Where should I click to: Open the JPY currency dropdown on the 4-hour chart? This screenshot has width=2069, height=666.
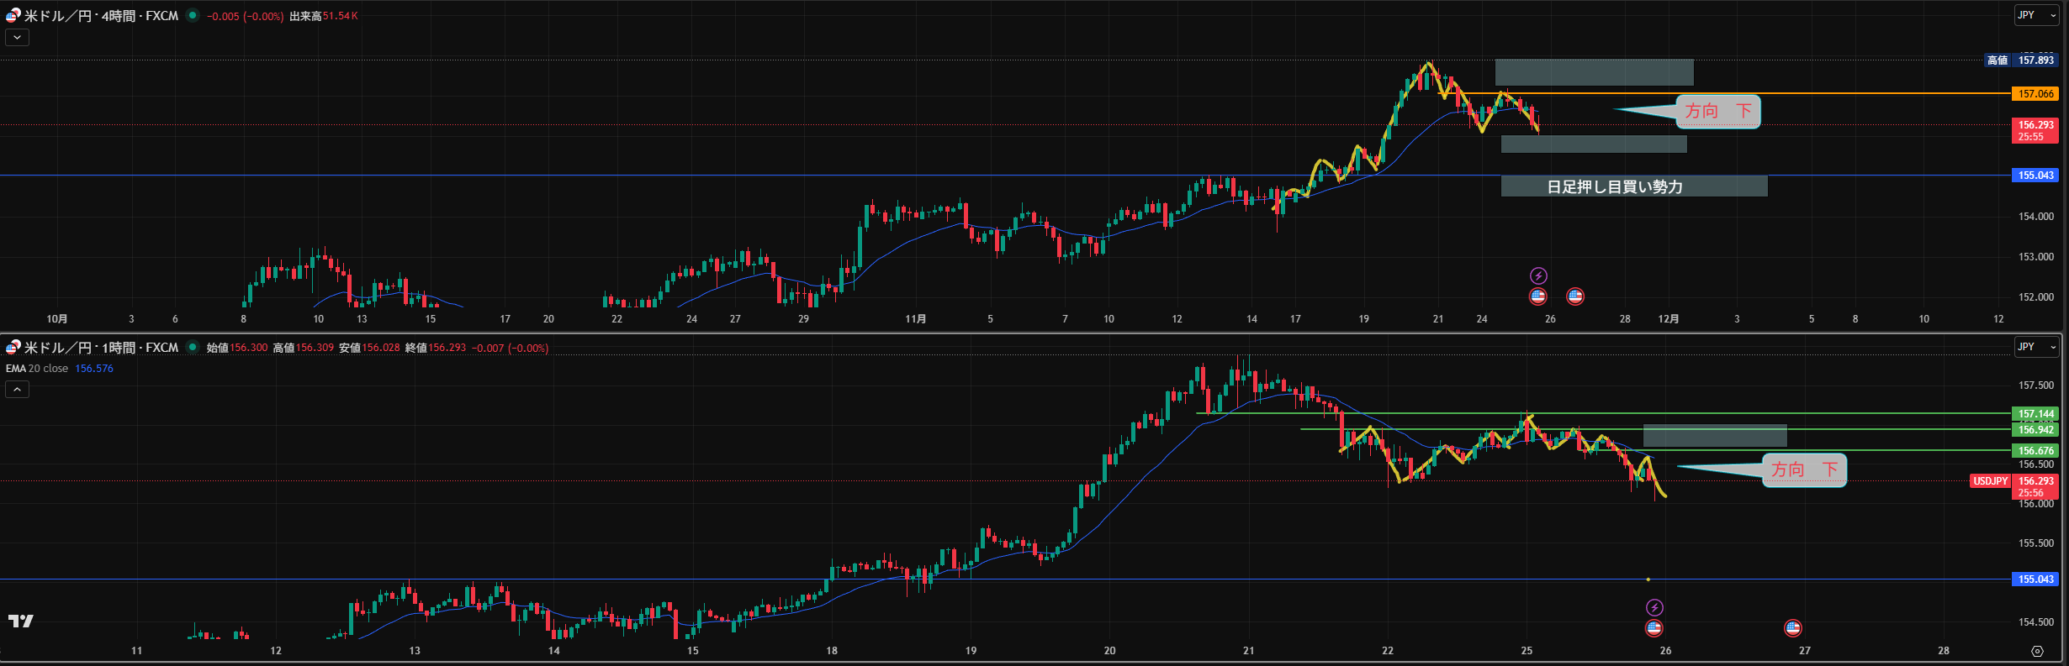click(2035, 15)
